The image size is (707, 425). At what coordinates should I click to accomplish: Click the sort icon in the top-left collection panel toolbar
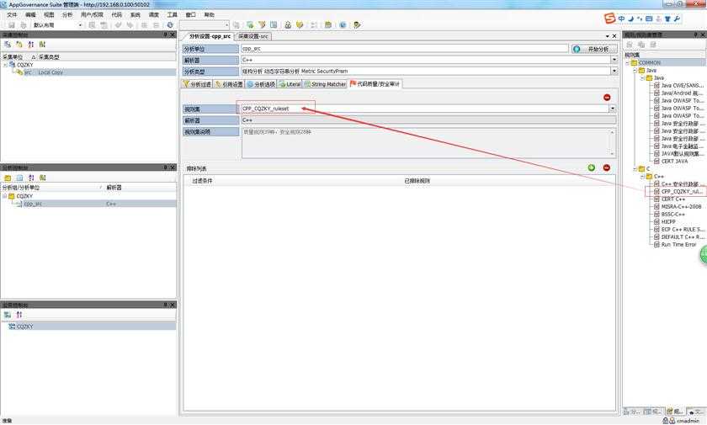pos(30,44)
